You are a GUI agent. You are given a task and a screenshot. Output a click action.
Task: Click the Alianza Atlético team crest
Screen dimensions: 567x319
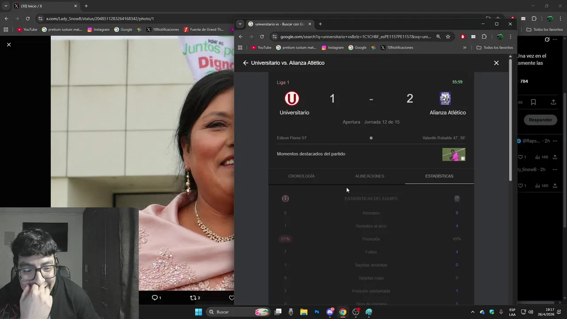tap(445, 98)
